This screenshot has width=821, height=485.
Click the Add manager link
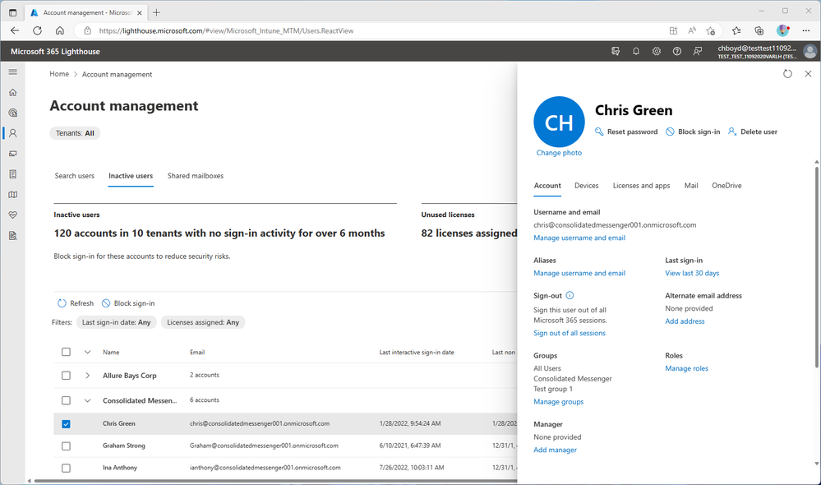[555, 450]
